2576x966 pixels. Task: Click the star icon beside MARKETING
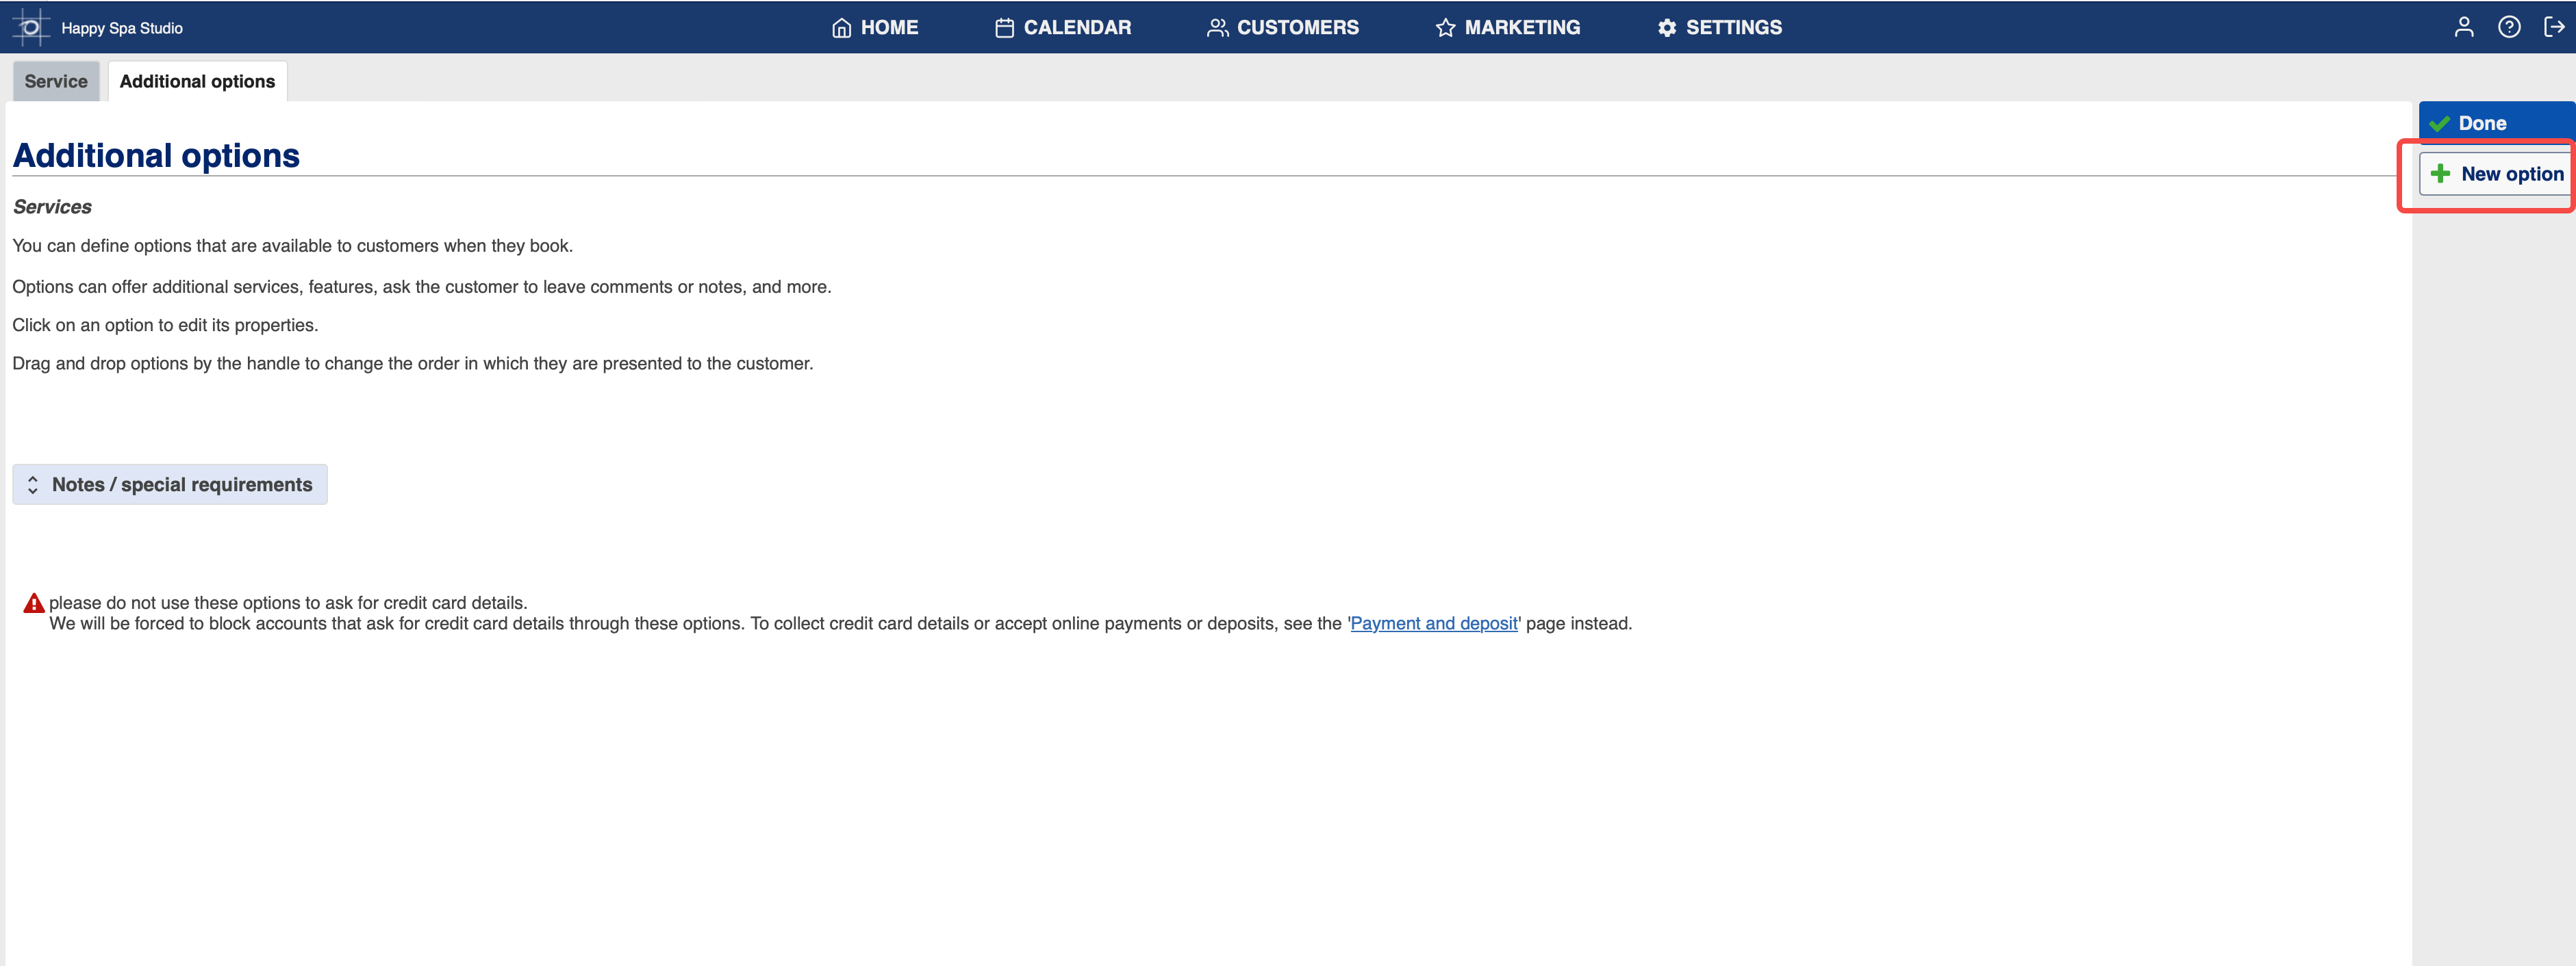tap(1445, 28)
